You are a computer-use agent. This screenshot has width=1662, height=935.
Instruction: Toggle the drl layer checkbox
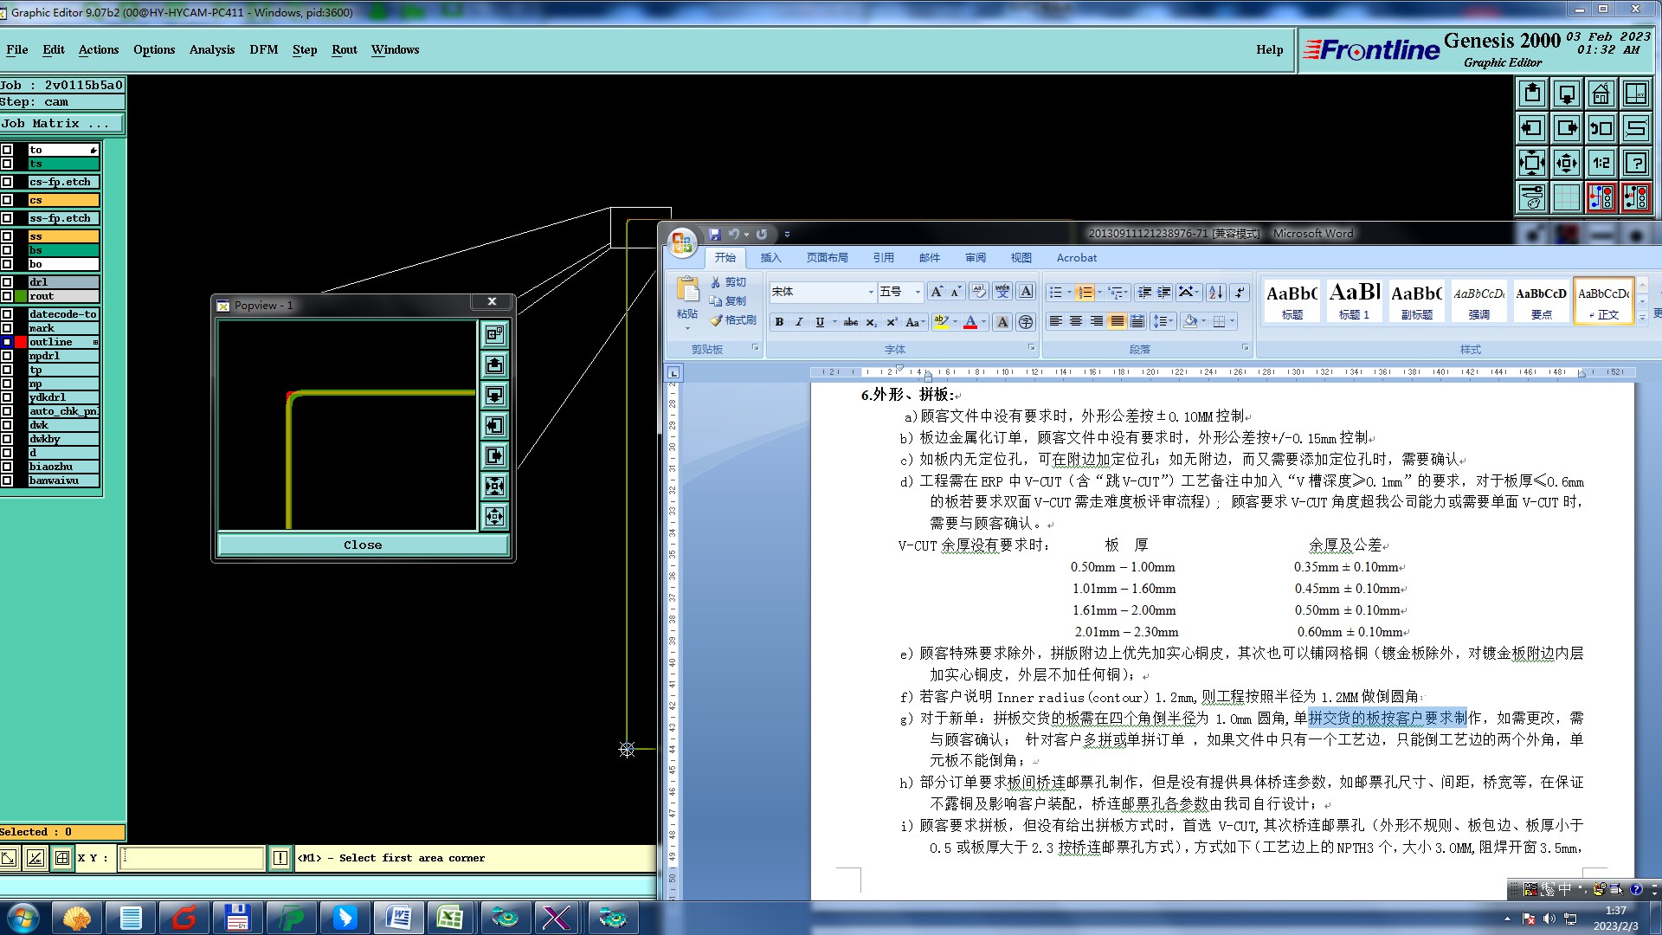pos(7,282)
